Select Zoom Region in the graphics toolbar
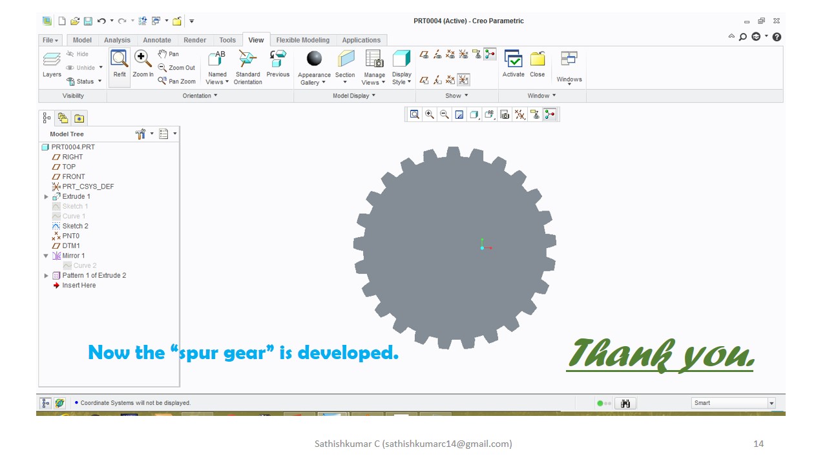Screen dimensions: 827x465 414,114
